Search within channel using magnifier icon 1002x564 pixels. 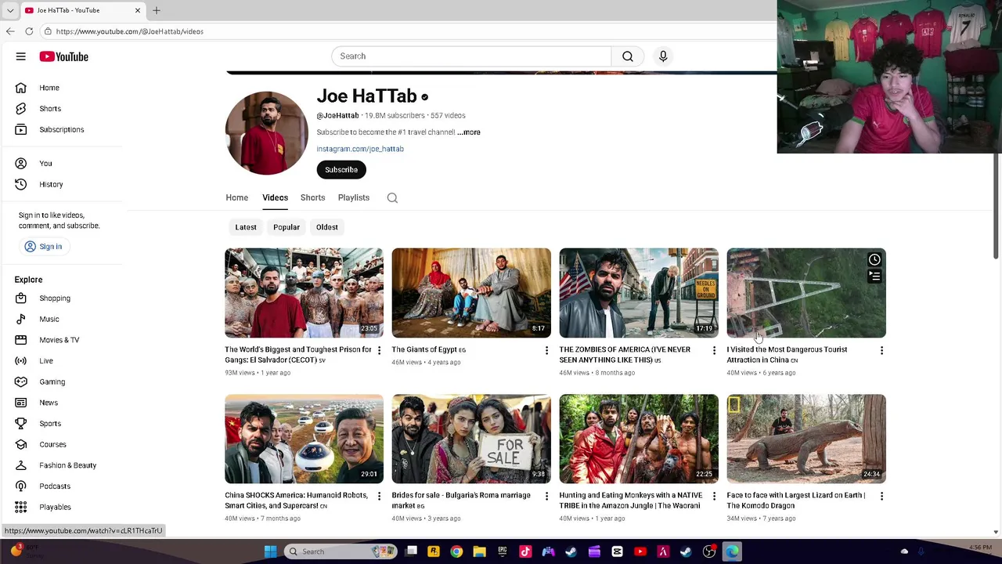pos(392,198)
